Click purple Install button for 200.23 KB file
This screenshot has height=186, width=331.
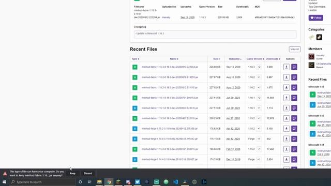tap(294, 118)
